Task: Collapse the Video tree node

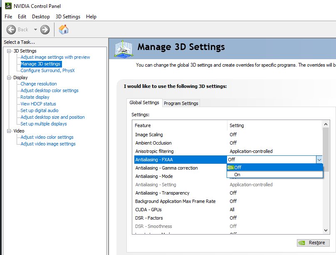Action: click(9, 131)
